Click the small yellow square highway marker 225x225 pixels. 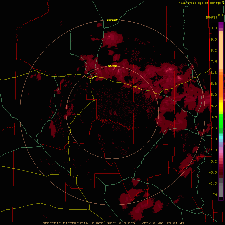[x=71, y=175]
